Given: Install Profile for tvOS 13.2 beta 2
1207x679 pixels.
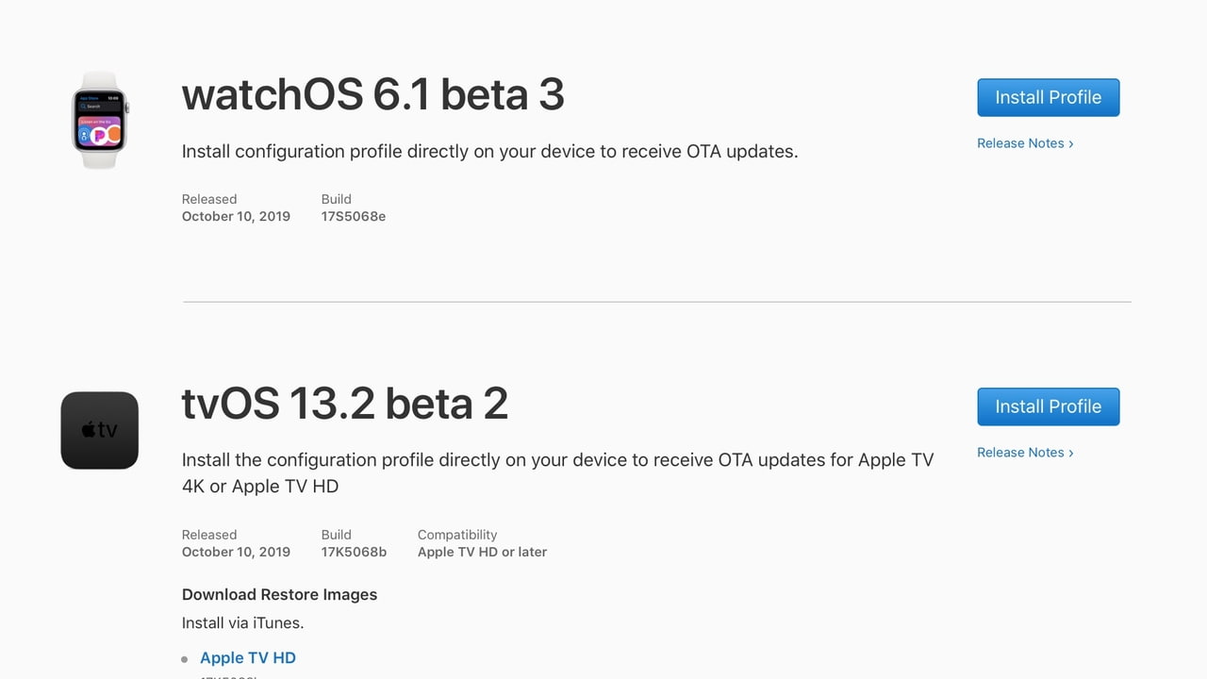Looking at the screenshot, I should click(1048, 406).
